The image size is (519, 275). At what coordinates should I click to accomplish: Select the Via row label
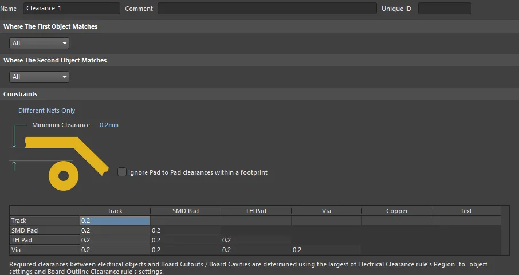45,250
